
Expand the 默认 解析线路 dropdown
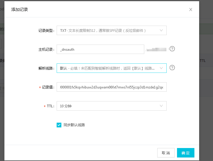tap(109, 68)
